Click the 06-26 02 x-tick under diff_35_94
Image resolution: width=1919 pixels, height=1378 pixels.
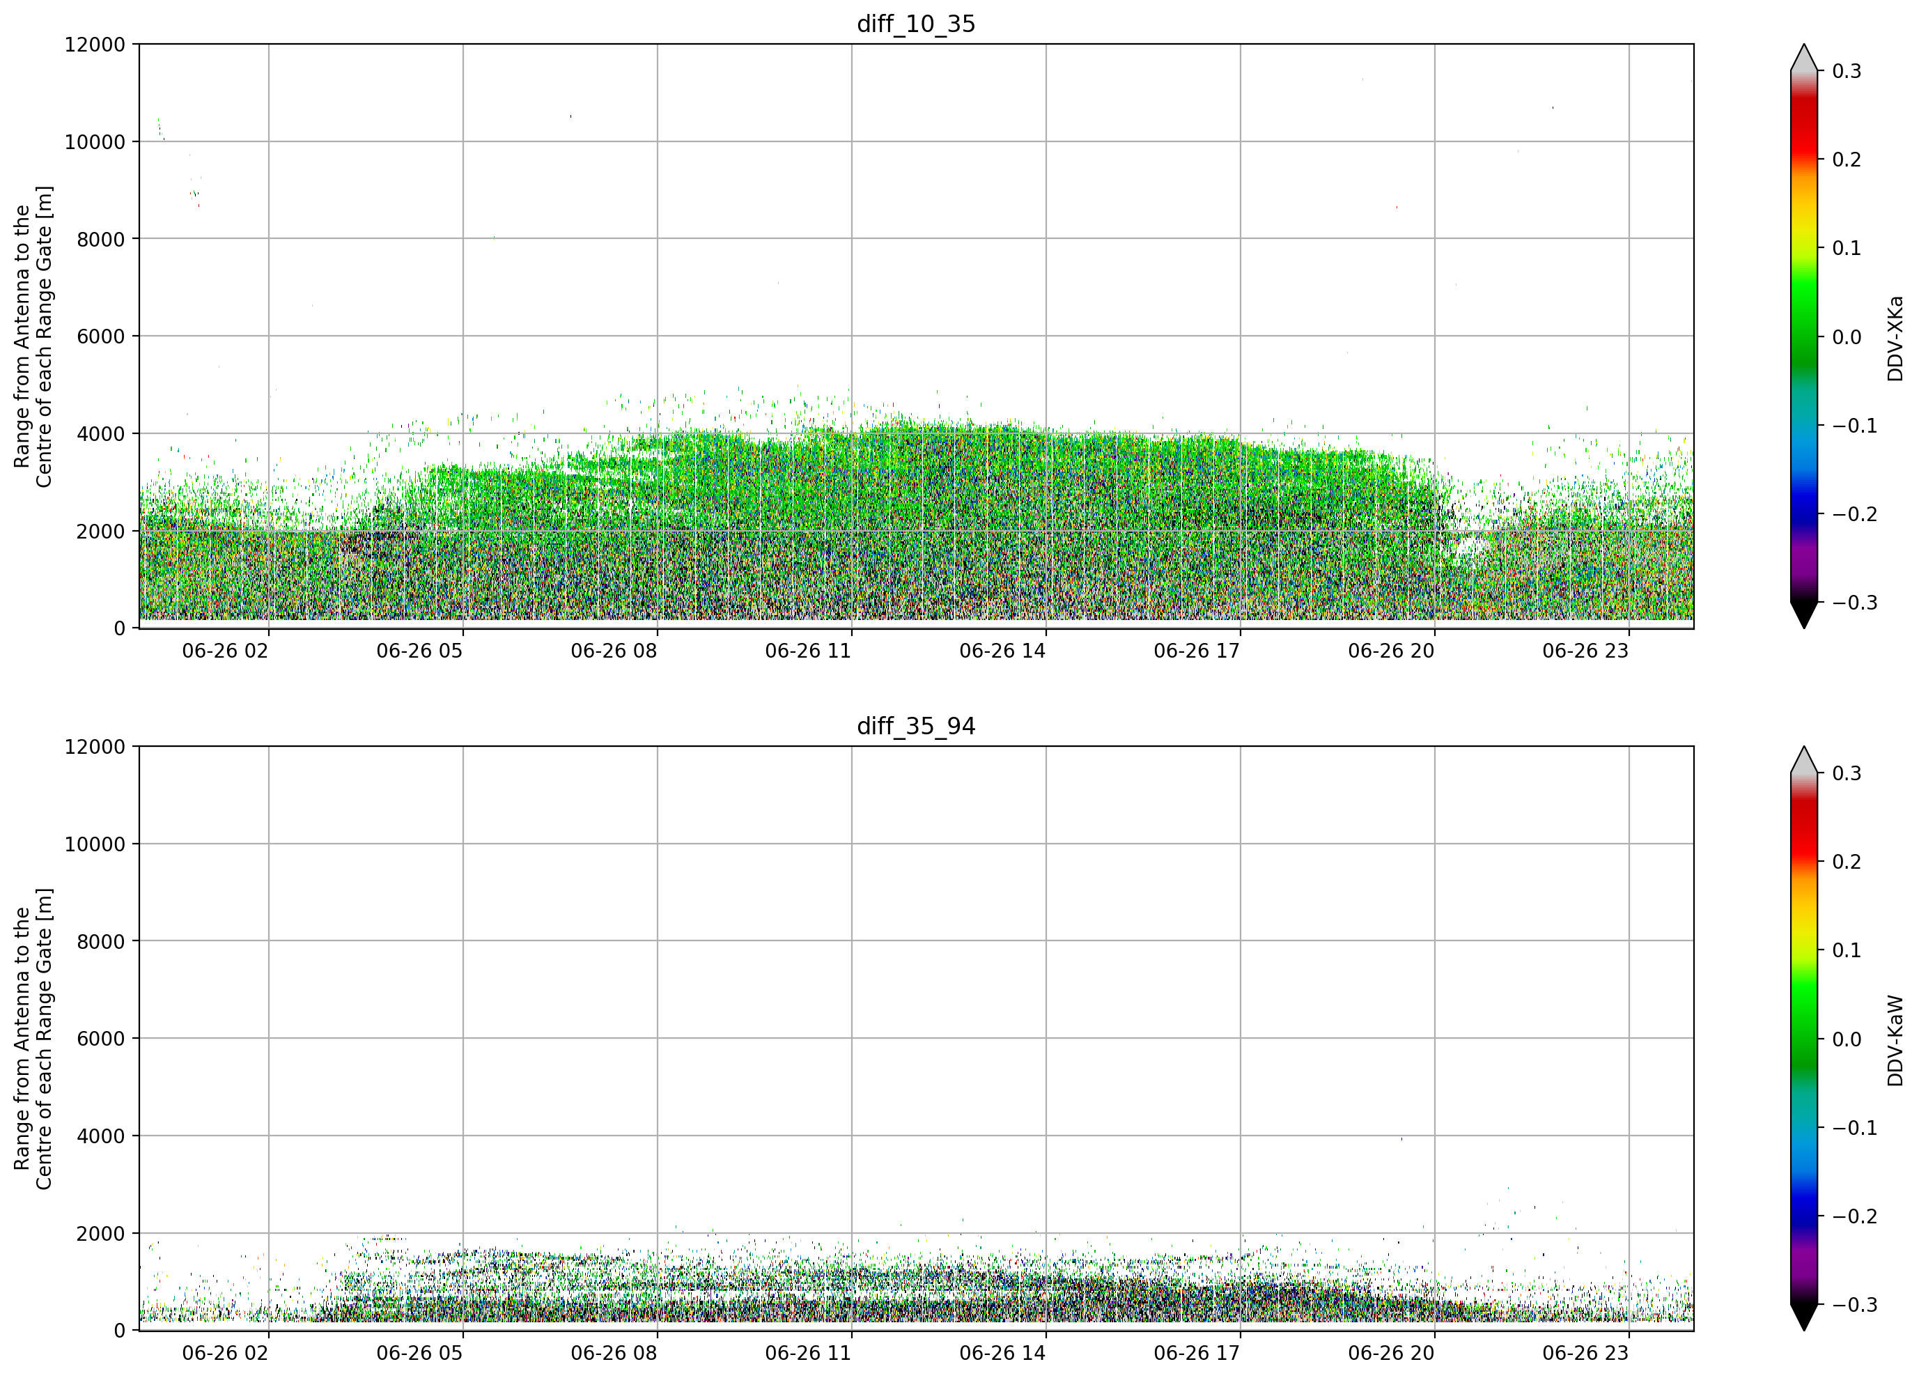(x=225, y=1353)
